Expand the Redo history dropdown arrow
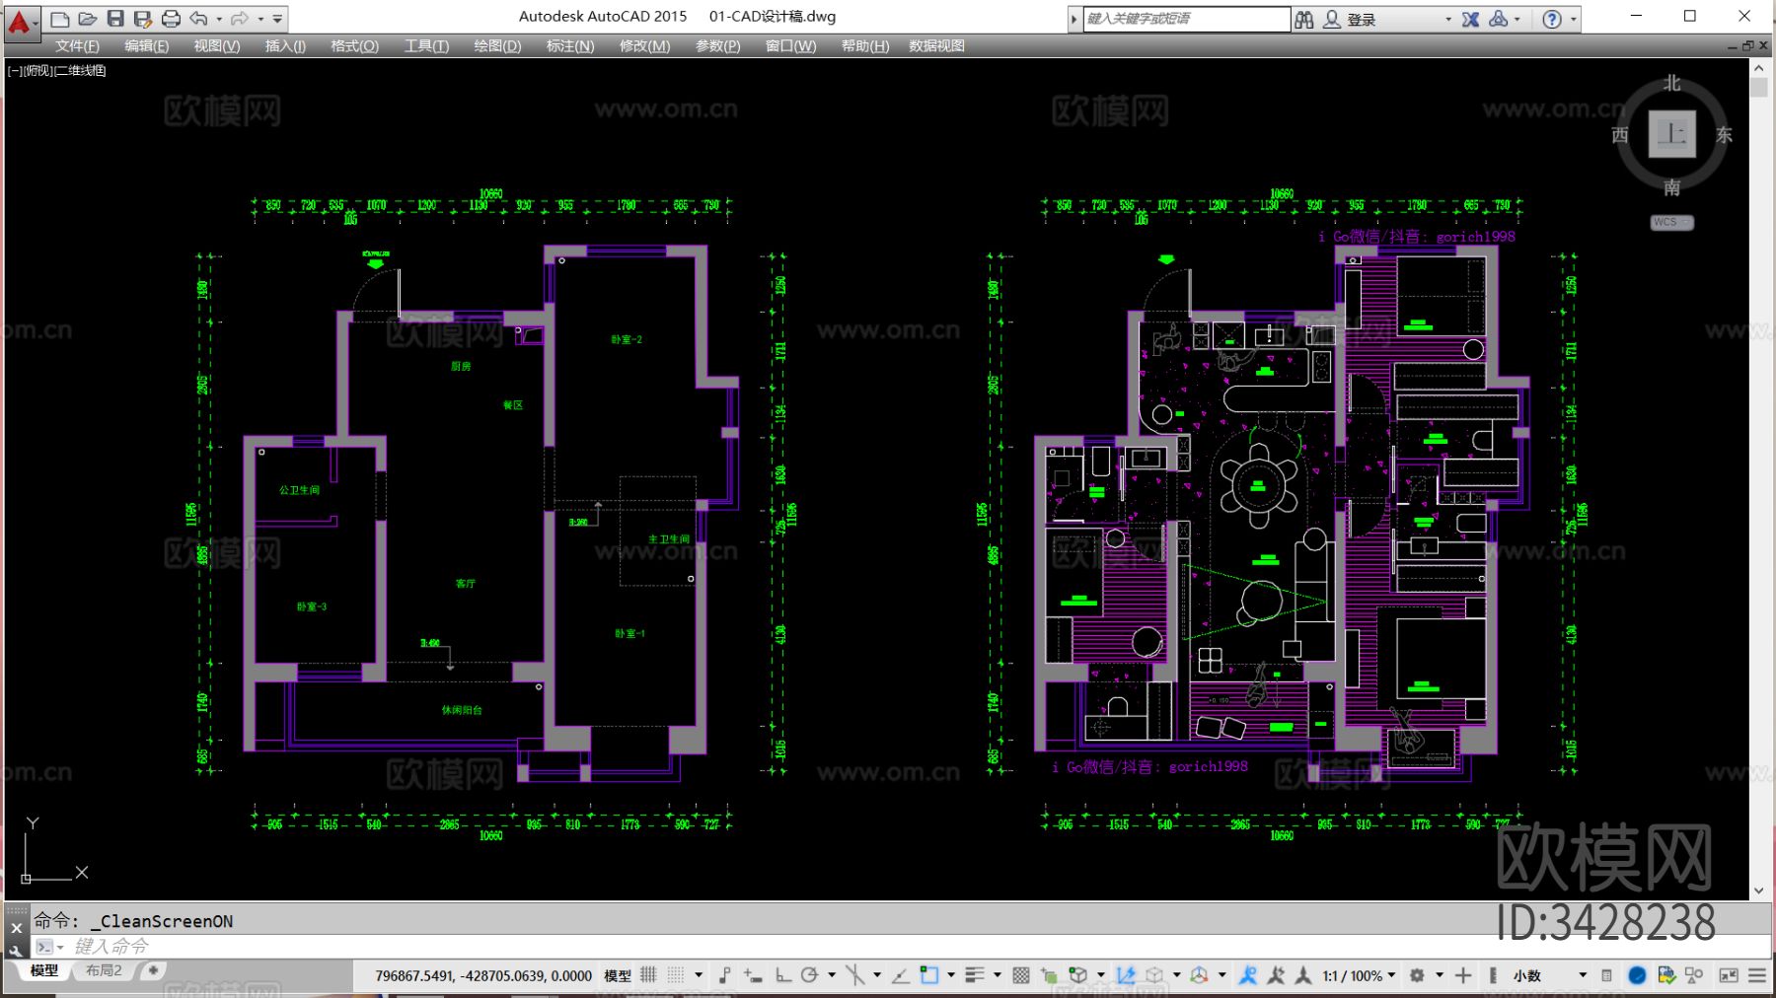Viewport: 1776px width, 998px height. (x=260, y=19)
